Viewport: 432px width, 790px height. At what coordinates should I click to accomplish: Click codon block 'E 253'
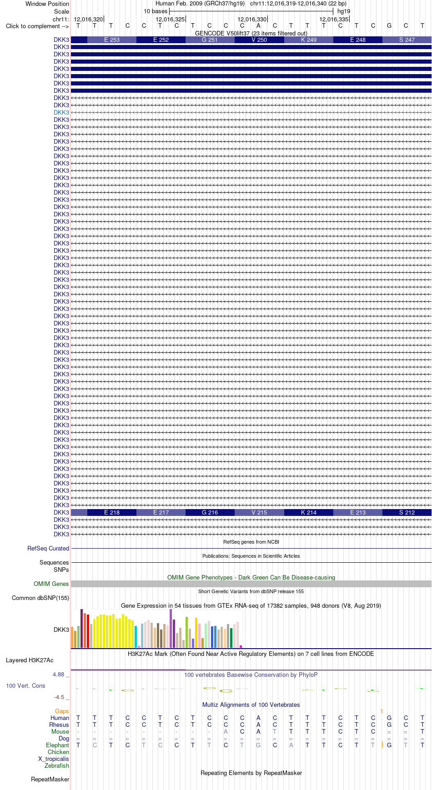click(112, 40)
